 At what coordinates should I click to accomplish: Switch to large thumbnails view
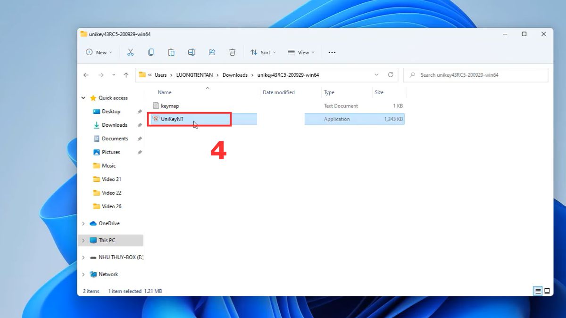547,291
